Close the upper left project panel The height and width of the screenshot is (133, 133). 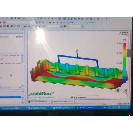(22, 30)
